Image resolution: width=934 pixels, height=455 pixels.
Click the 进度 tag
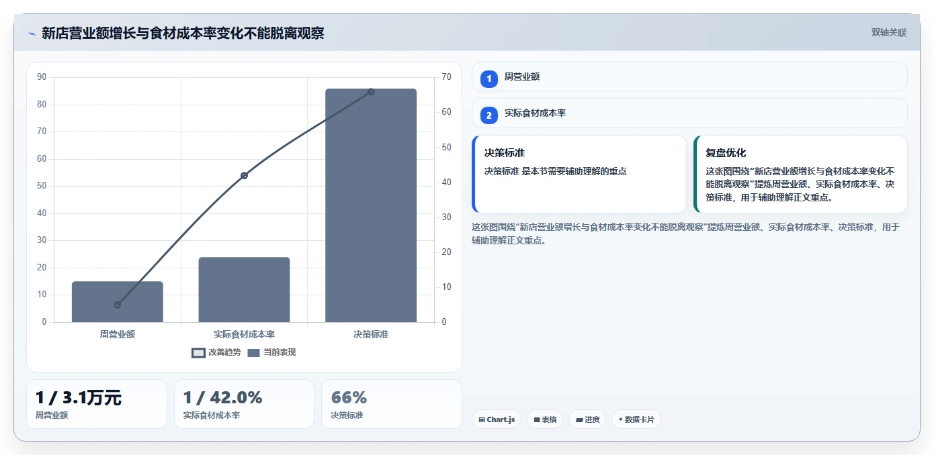[587, 419]
